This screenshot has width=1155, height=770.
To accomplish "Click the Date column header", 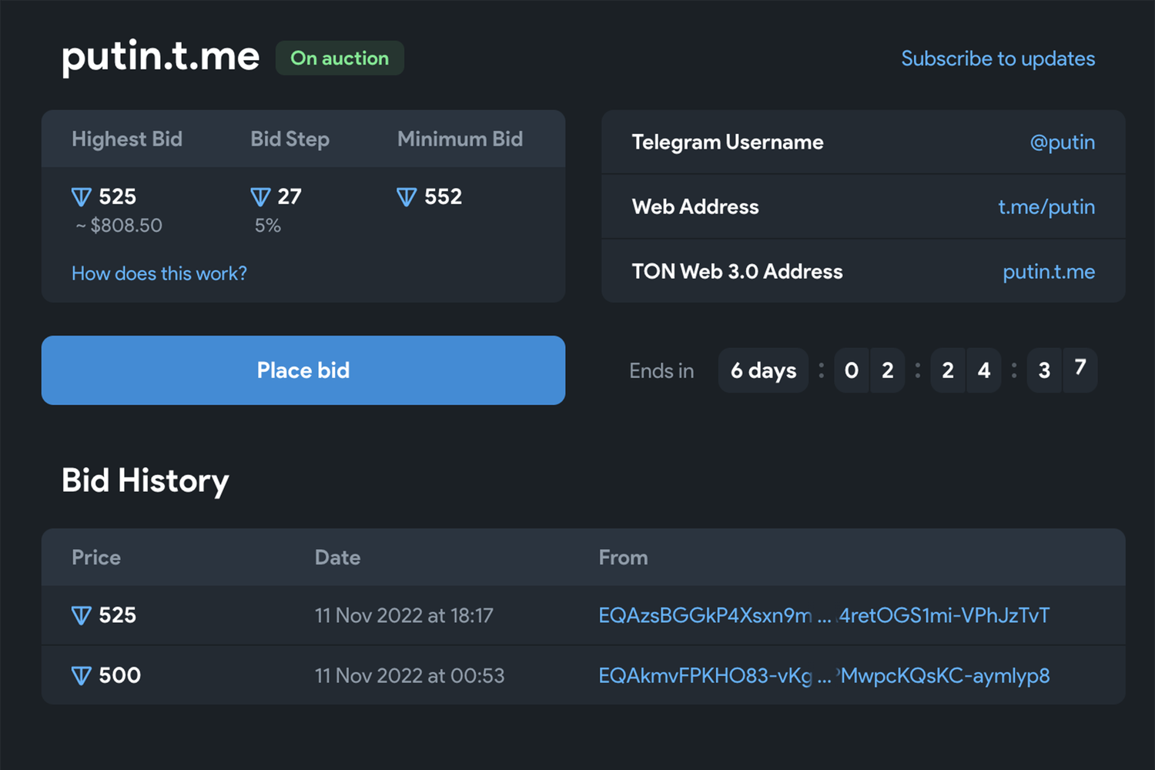I will tap(337, 557).
